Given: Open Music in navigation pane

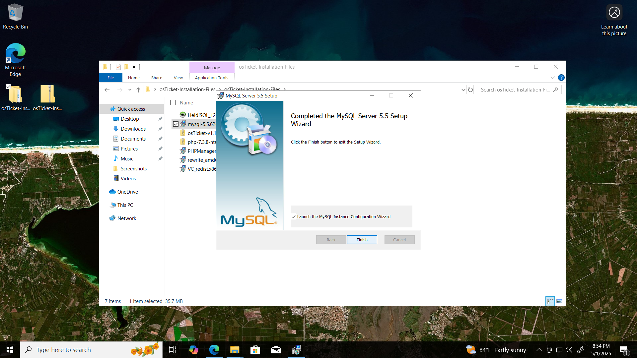Looking at the screenshot, I should point(127,158).
